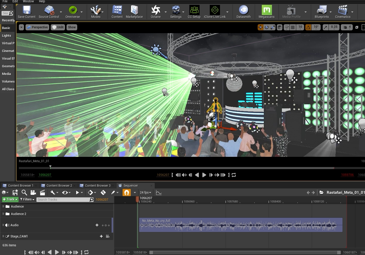Viewport: 365px width, 255px height.
Task: Click the green Track add button
Action: (x=10, y=199)
